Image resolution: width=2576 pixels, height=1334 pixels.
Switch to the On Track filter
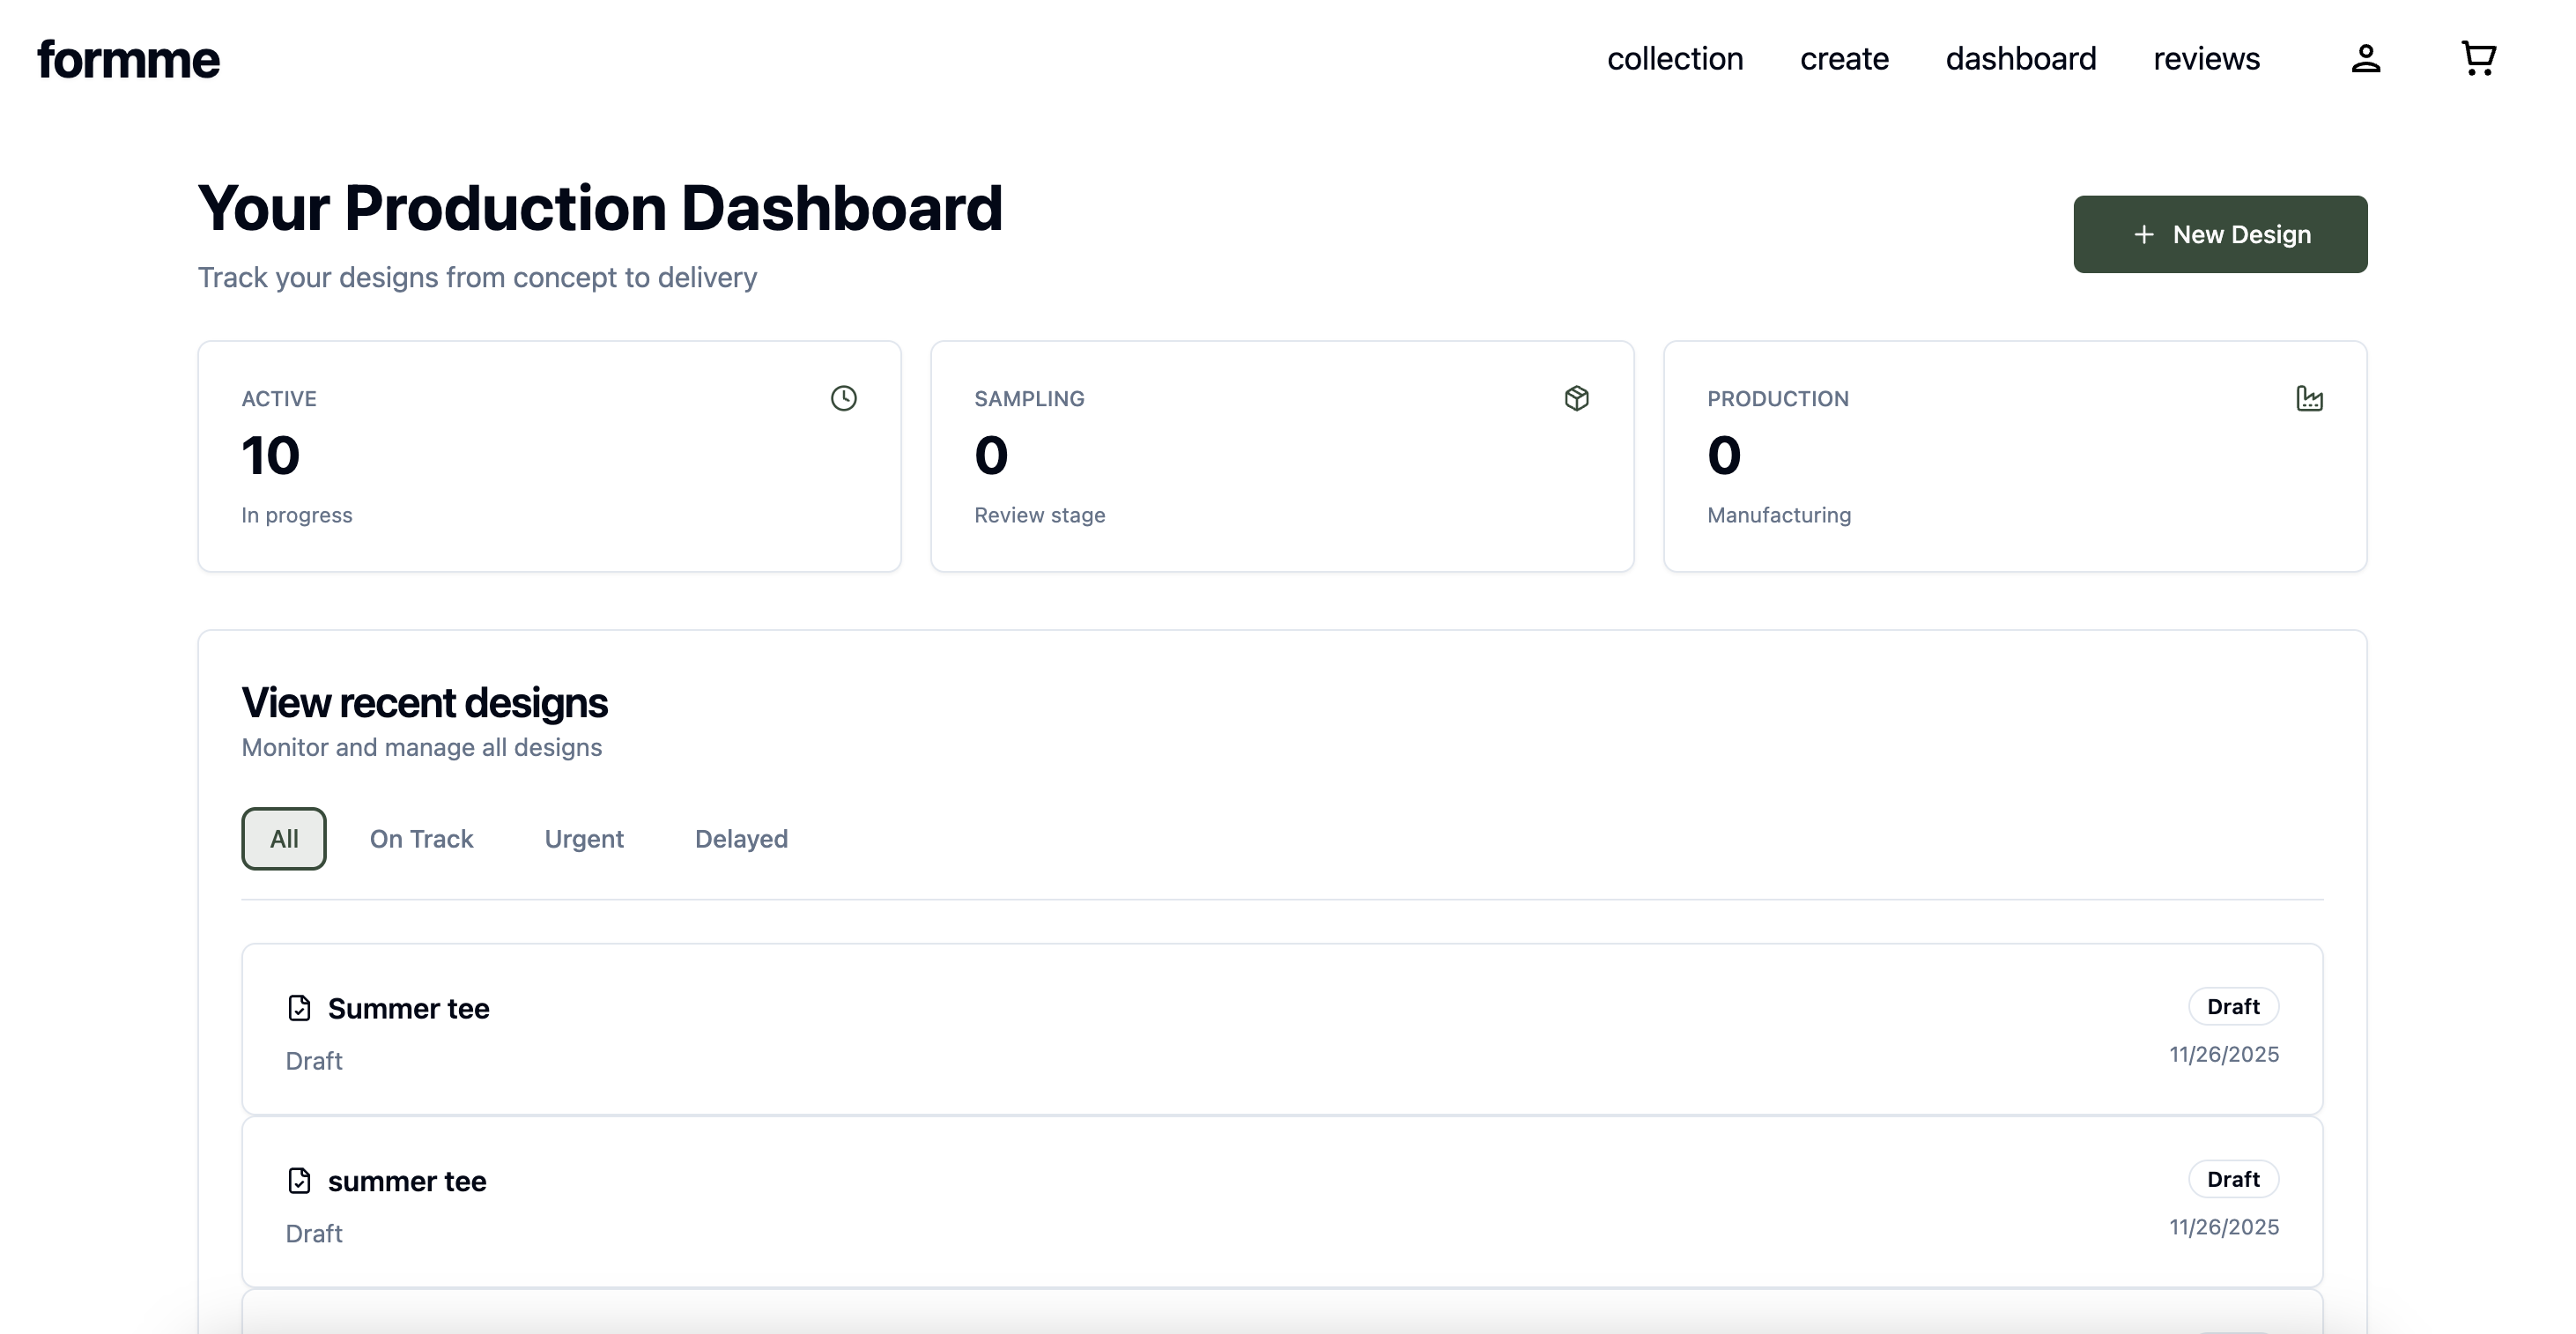click(x=421, y=839)
